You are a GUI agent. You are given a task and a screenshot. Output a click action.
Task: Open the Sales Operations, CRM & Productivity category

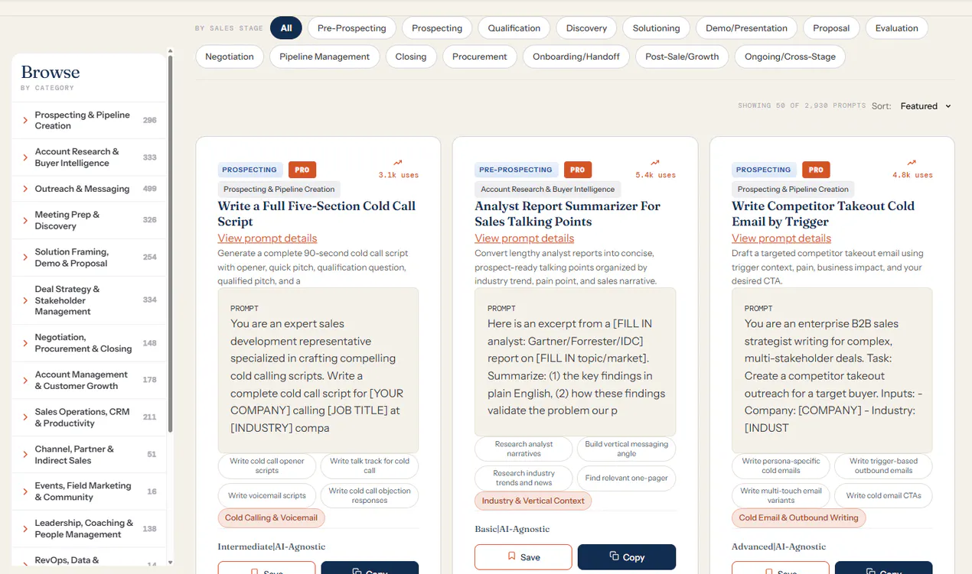point(89,417)
